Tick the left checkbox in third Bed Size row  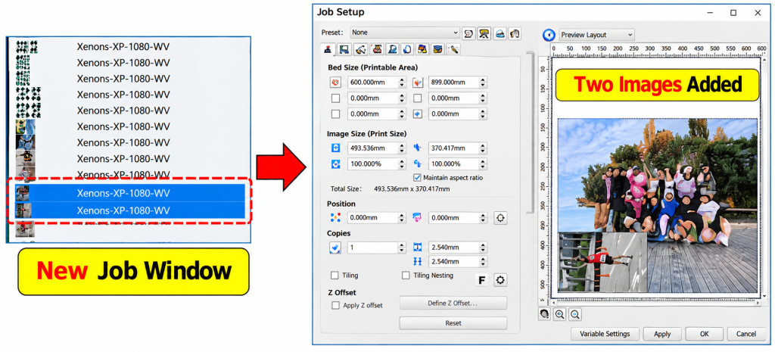click(x=335, y=114)
